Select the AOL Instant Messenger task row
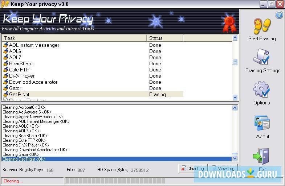The image size is (285, 186). [93, 45]
